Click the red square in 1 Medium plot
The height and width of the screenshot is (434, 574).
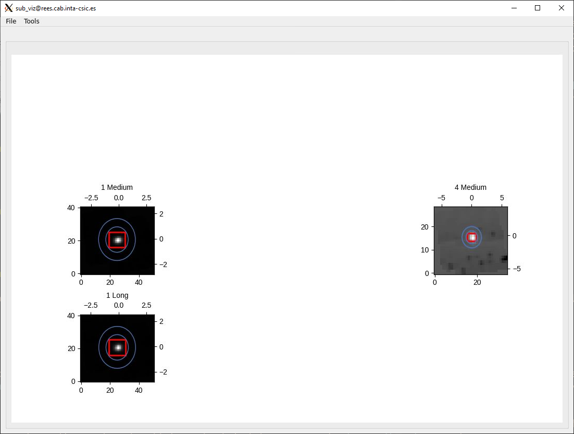click(117, 240)
